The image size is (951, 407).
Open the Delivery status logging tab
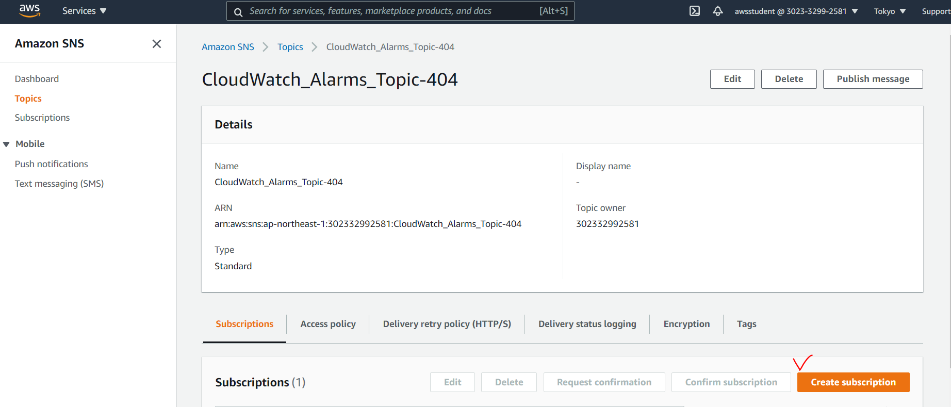click(x=587, y=324)
